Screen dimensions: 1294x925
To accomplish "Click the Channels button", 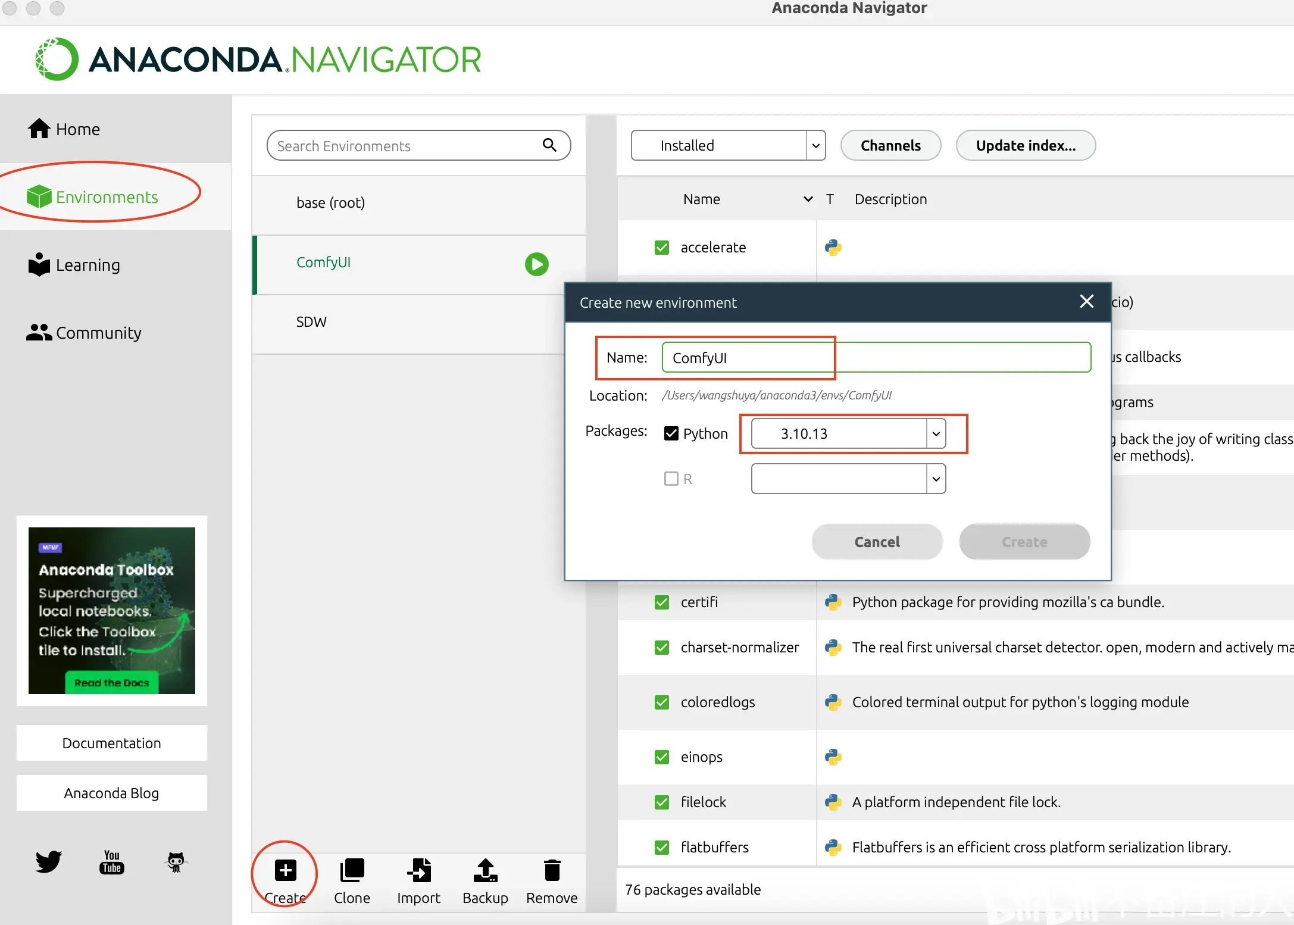I will coord(890,145).
